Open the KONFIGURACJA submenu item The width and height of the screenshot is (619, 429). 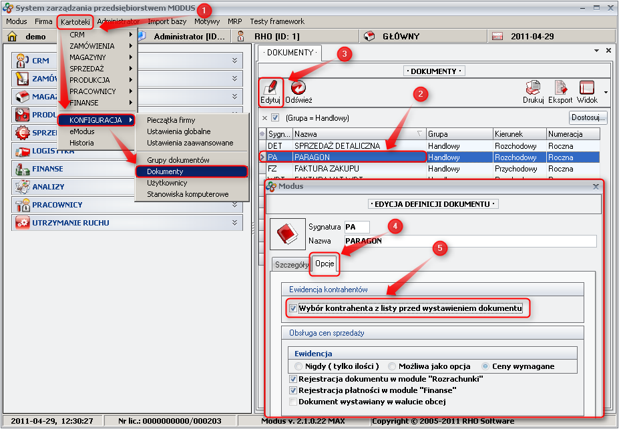97,120
